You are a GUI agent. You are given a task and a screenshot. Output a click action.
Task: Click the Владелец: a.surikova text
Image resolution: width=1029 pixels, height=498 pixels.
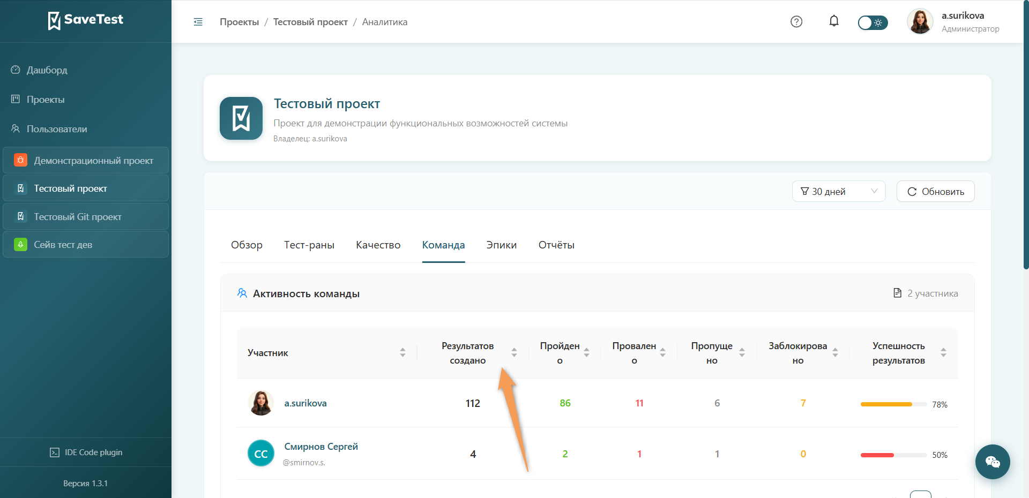click(310, 139)
